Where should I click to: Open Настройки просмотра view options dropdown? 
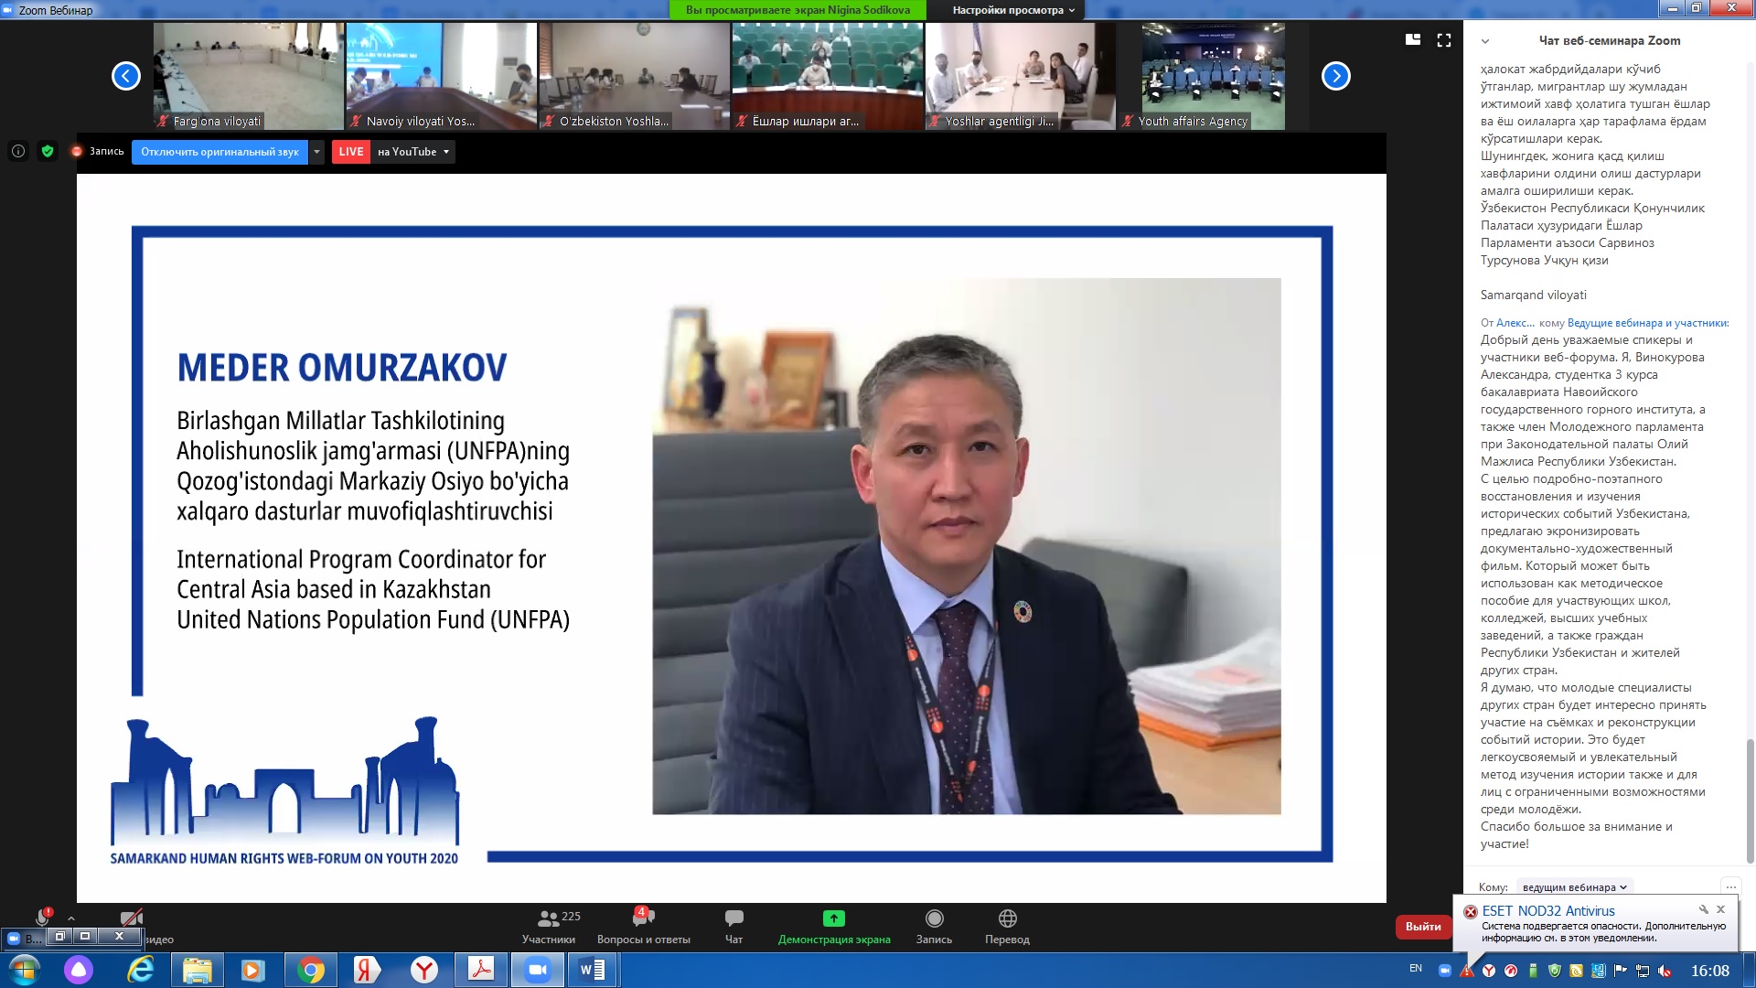(x=1013, y=10)
